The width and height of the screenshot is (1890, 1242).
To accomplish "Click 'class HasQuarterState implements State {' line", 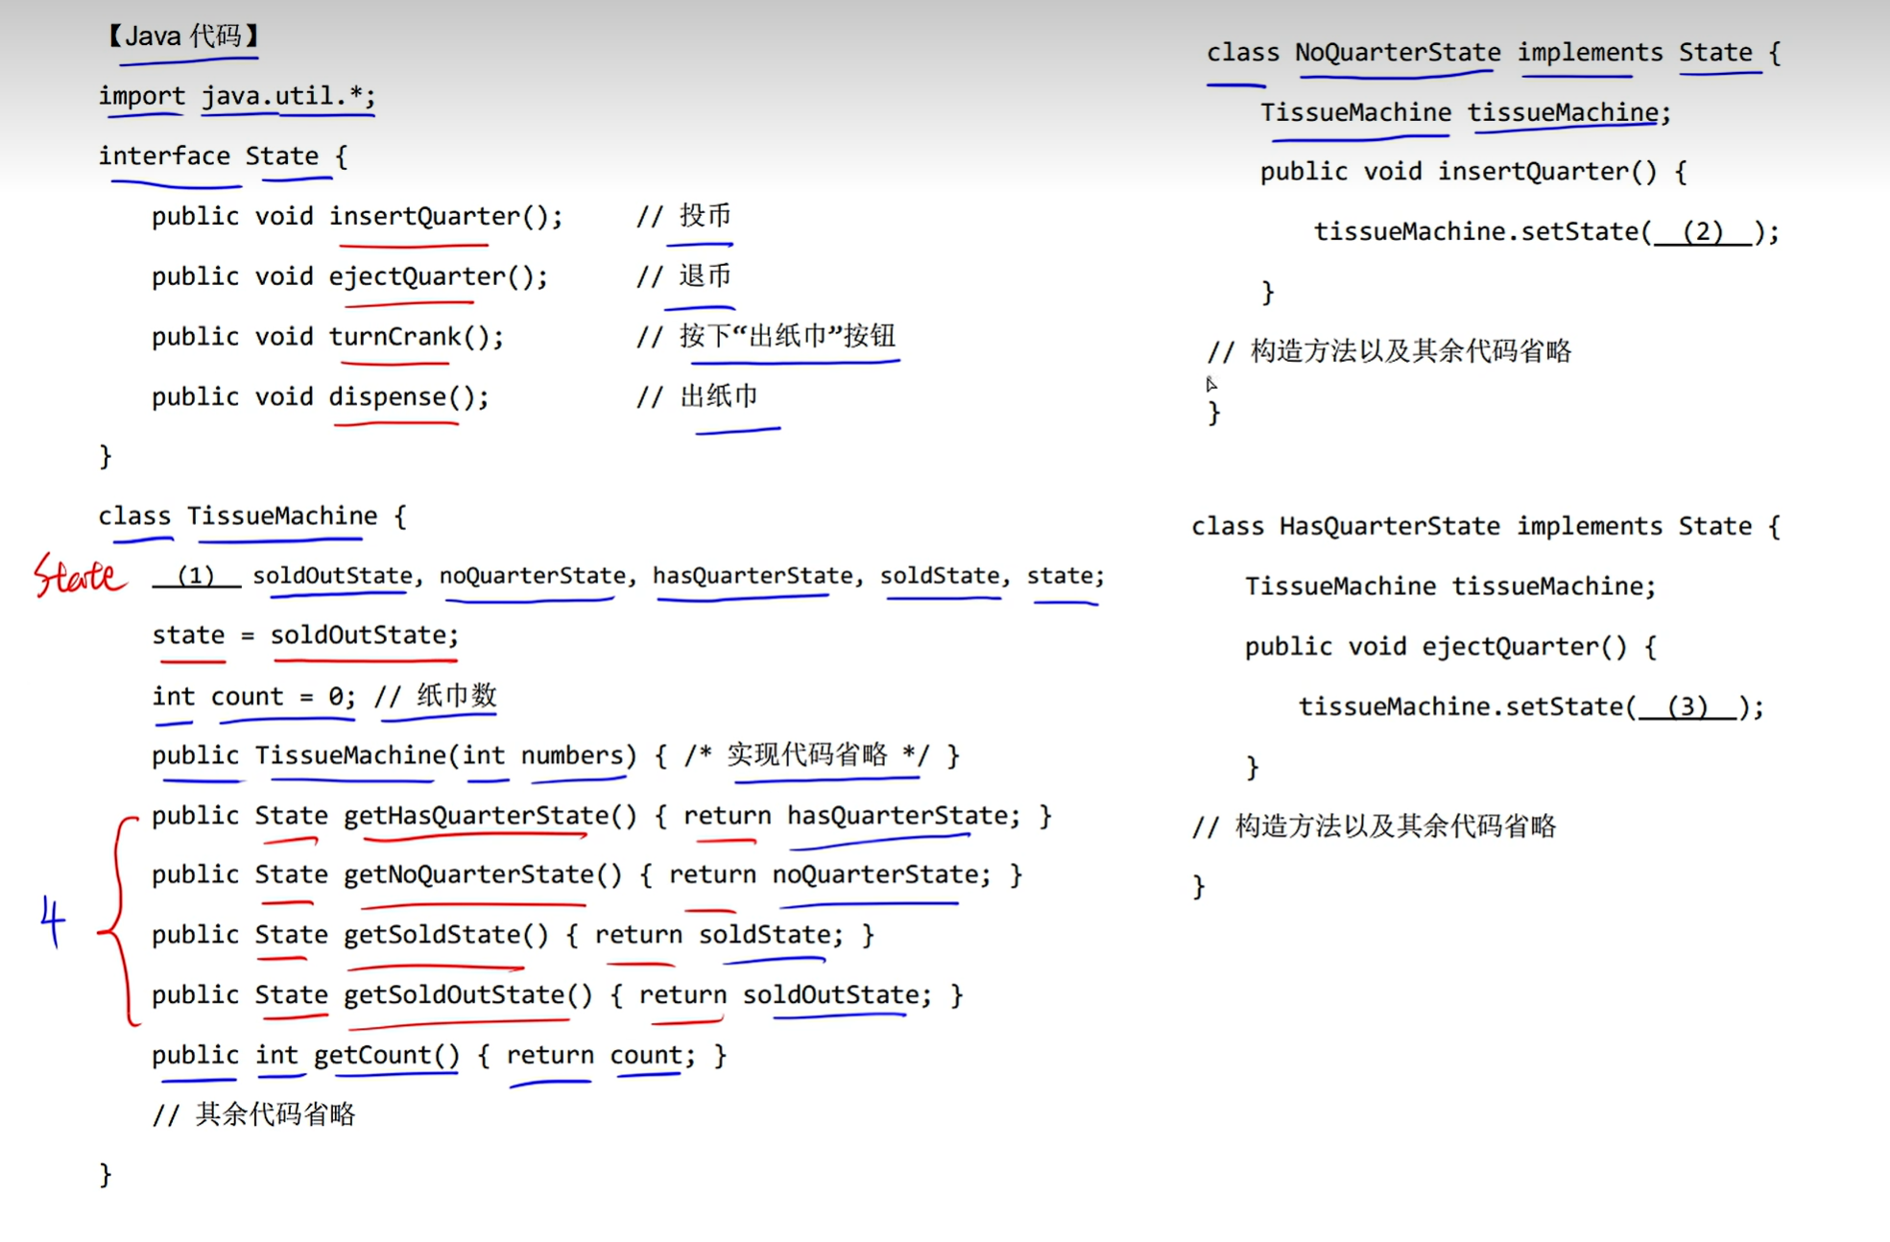I will click(x=1486, y=527).
